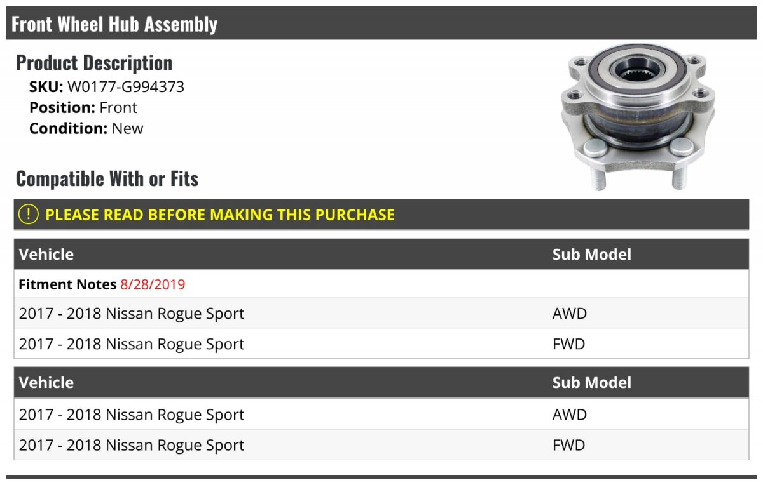Viewport: 763px width, 485px height.
Task: Click the PLEASE READ BEFORE MAKING THIS PURCHASE banner
Action: [x=381, y=215]
